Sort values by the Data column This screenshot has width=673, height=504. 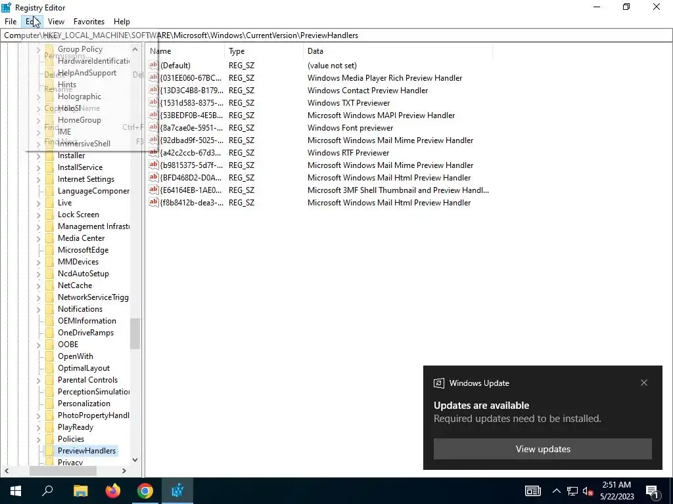coord(398,51)
